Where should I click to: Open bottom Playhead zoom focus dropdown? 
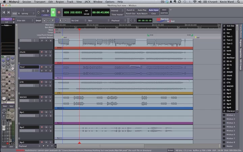click(x=29, y=146)
